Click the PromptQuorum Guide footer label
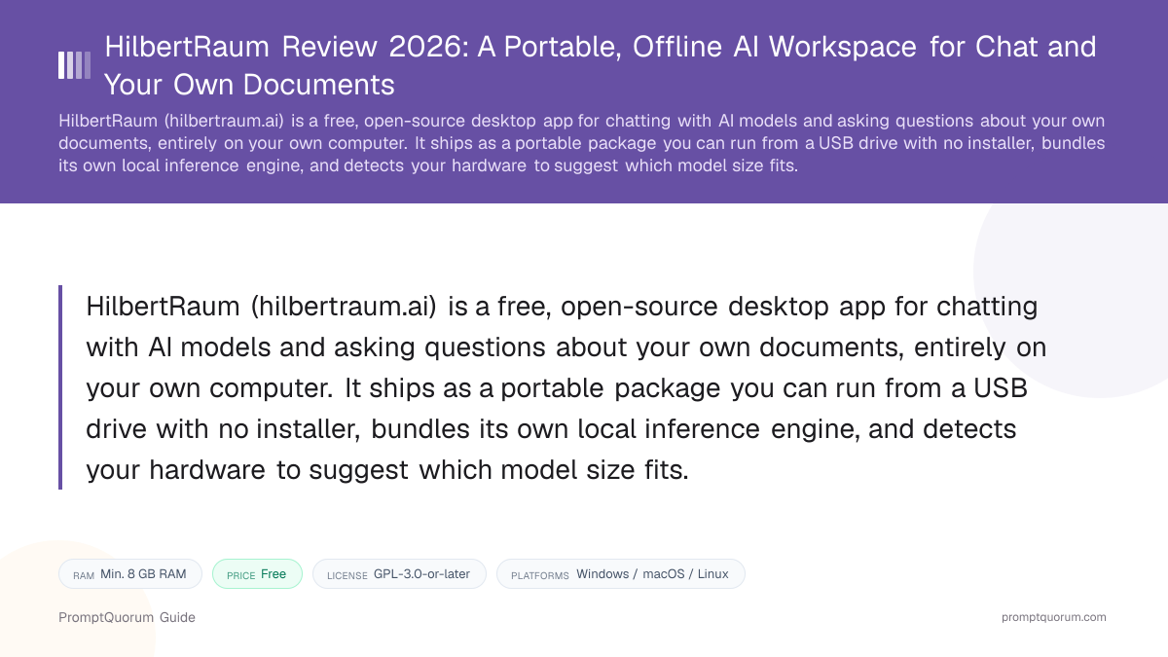 127,617
